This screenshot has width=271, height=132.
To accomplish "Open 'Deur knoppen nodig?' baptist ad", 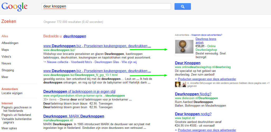I will pos(193,114).
